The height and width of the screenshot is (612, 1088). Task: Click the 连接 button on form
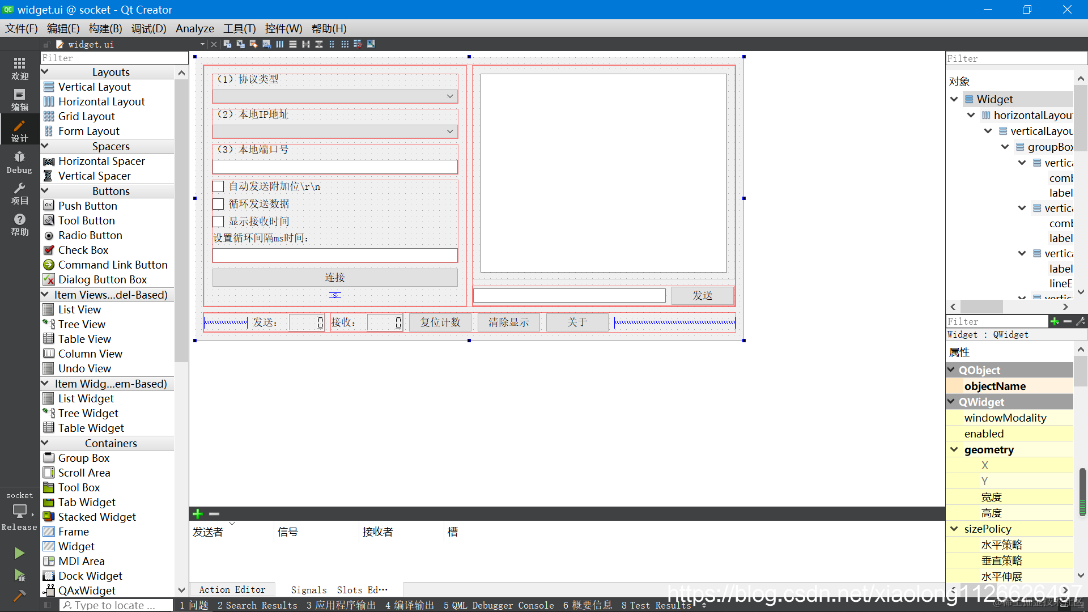334,278
